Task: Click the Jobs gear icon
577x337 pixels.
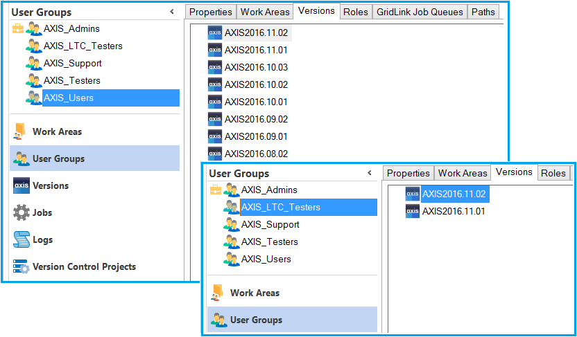Action: click(21, 212)
